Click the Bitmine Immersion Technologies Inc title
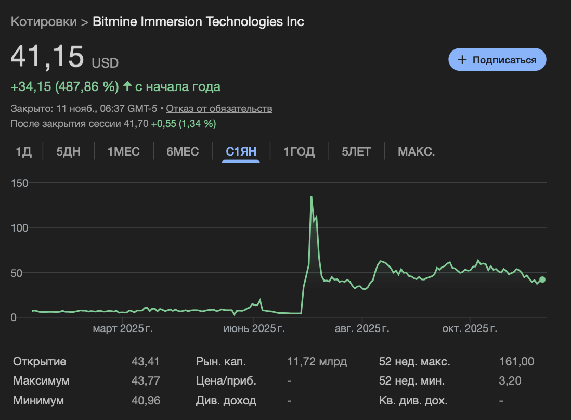The width and height of the screenshot is (571, 420). 198,22
